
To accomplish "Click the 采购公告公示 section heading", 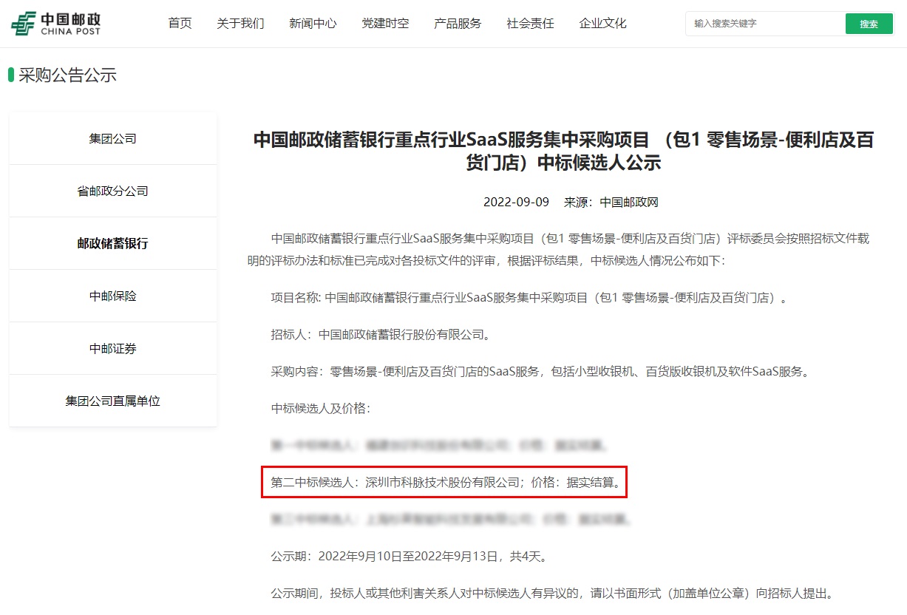I will coord(67,75).
